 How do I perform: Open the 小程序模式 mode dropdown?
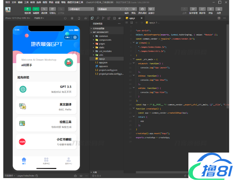point(81,9)
